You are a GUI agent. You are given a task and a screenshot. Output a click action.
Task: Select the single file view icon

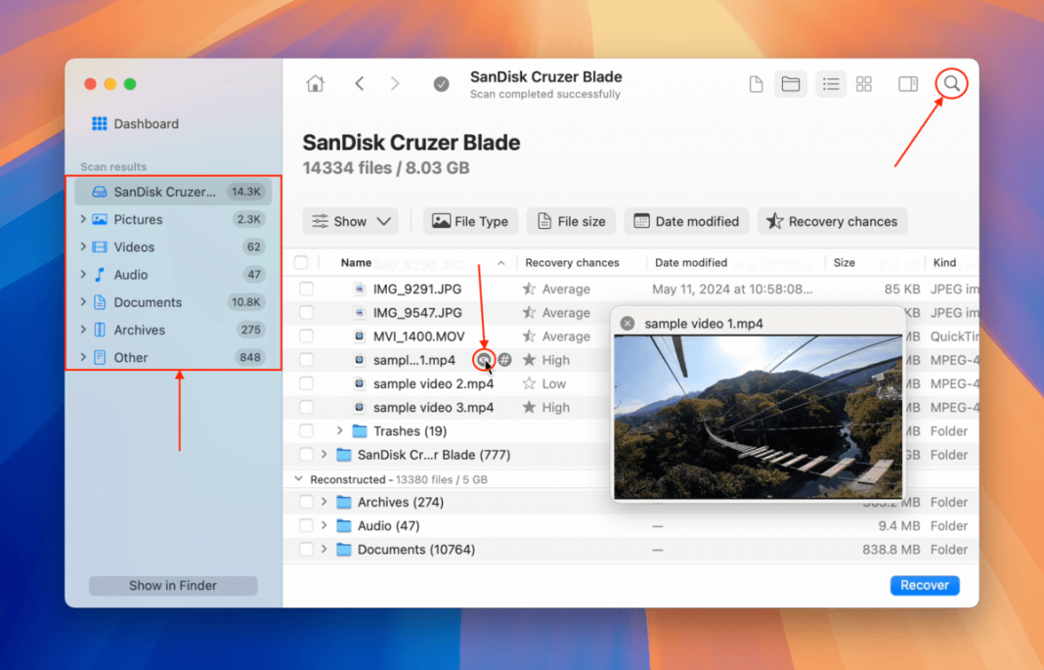tap(756, 84)
